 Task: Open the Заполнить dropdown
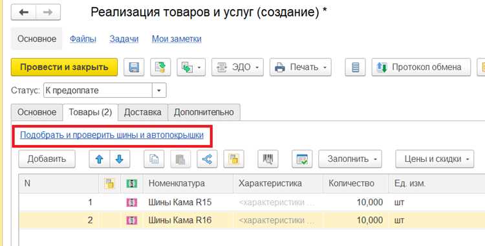point(350,159)
